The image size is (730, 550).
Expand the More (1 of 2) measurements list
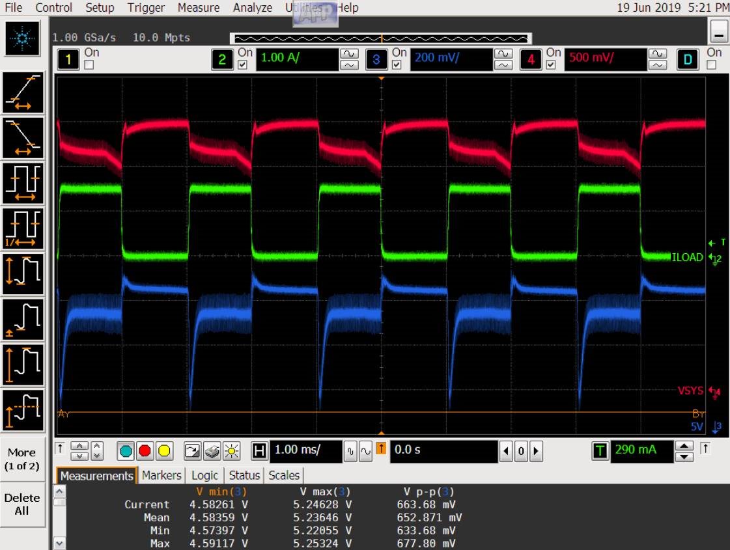(x=22, y=459)
